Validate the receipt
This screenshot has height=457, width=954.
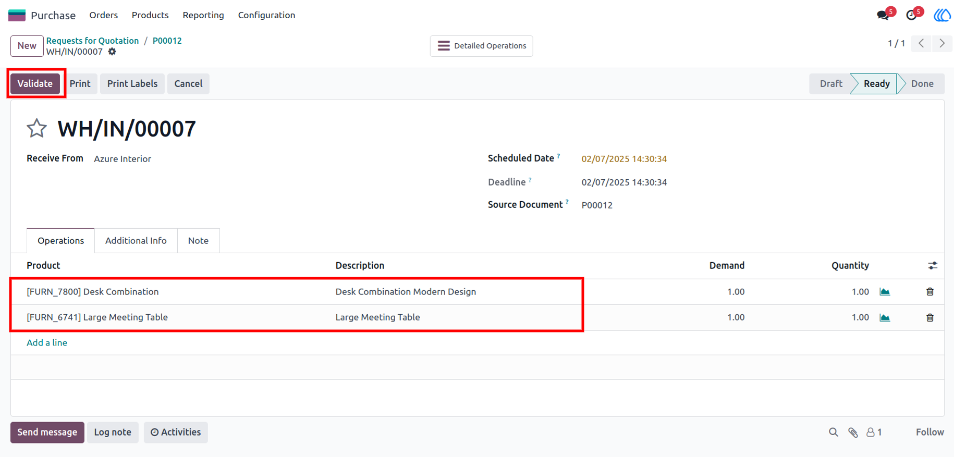coord(35,83)
